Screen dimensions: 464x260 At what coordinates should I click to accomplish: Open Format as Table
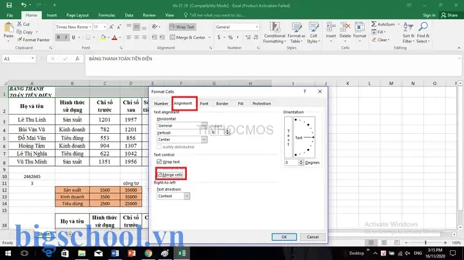296,33
